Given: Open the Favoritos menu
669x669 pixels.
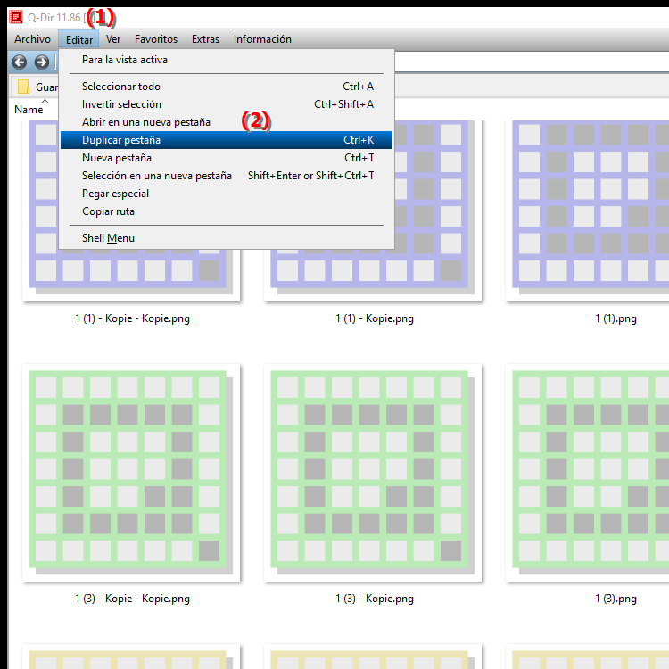Looking at the screenshot, I should 156,39.
